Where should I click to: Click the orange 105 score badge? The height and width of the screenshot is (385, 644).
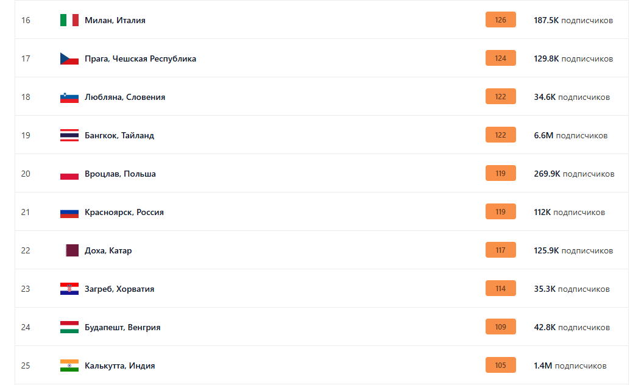(x=501, y=366)
